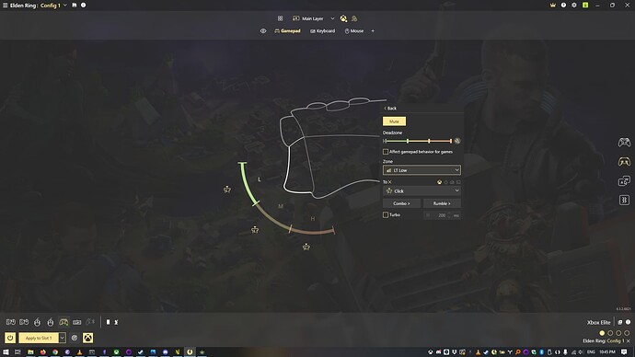This screenshot has height=357, width=635.
Task: Select second keyboard-group icon in bottom toolbar
Action: click(x=24, y=322)
